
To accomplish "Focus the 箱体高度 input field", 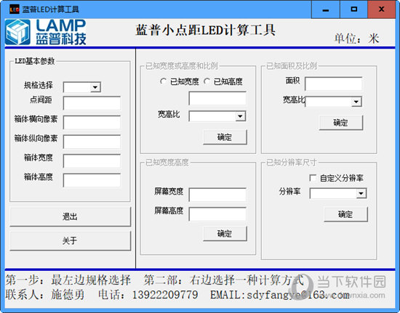I will click(x=92, y=181).
